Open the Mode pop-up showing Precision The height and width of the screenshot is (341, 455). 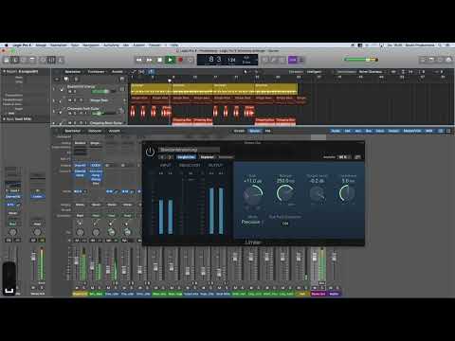(x=252, y=222)
